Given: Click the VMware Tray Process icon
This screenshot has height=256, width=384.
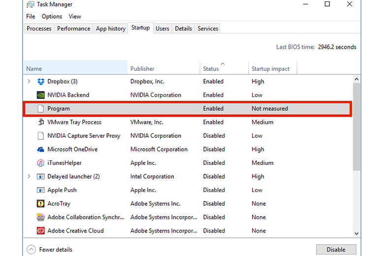Looking at the screenshot, I should pyautogui.click(x=41, y=122).
